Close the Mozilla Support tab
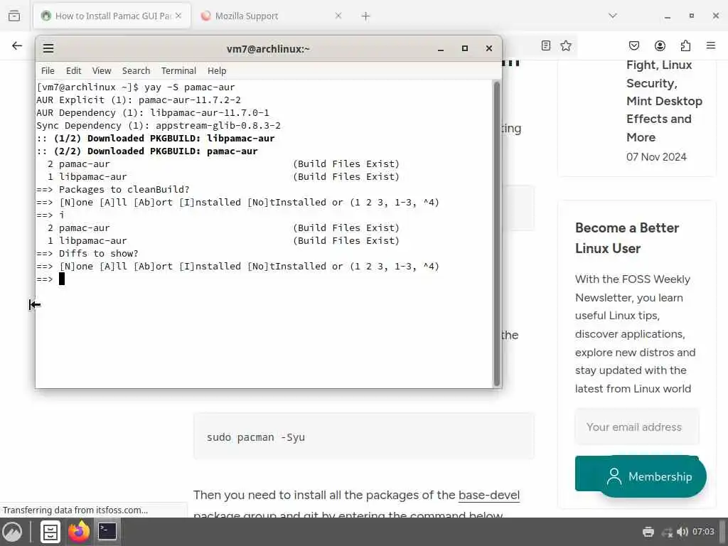The width and height of the screenshot is (728, 546). (x=338, y=16)
